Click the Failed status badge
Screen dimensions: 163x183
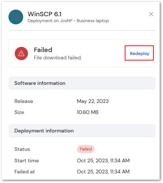[86, 149]
